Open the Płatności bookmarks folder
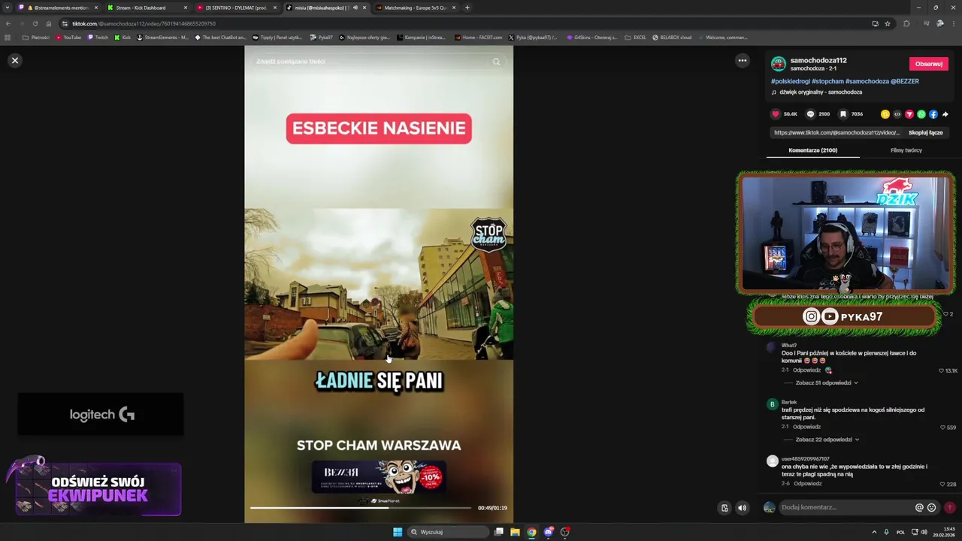This screenshot has width=962, height=541. pyautogui.click(x=36, y=37)
